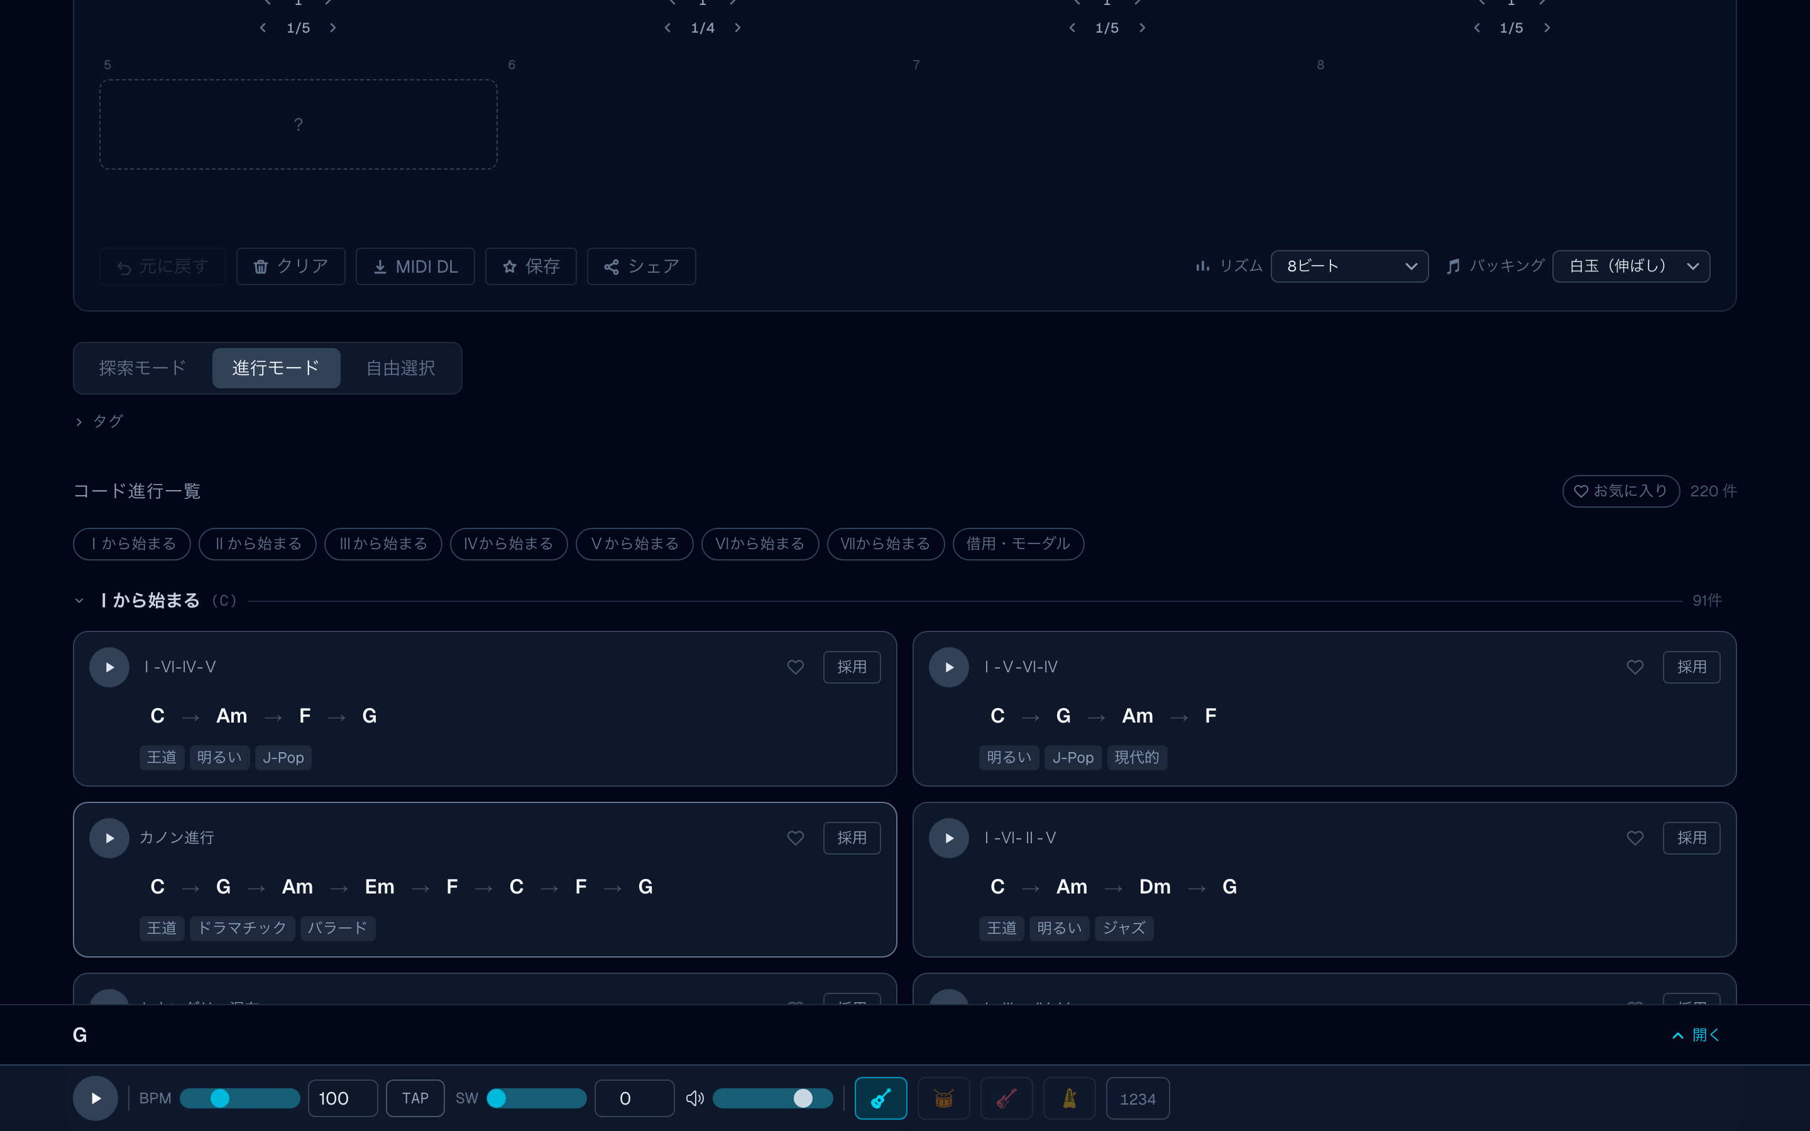This screenshot has height=1131, width=1810.
Task: Download MIDI with MIDI DL button
Action: pos(415,266)
